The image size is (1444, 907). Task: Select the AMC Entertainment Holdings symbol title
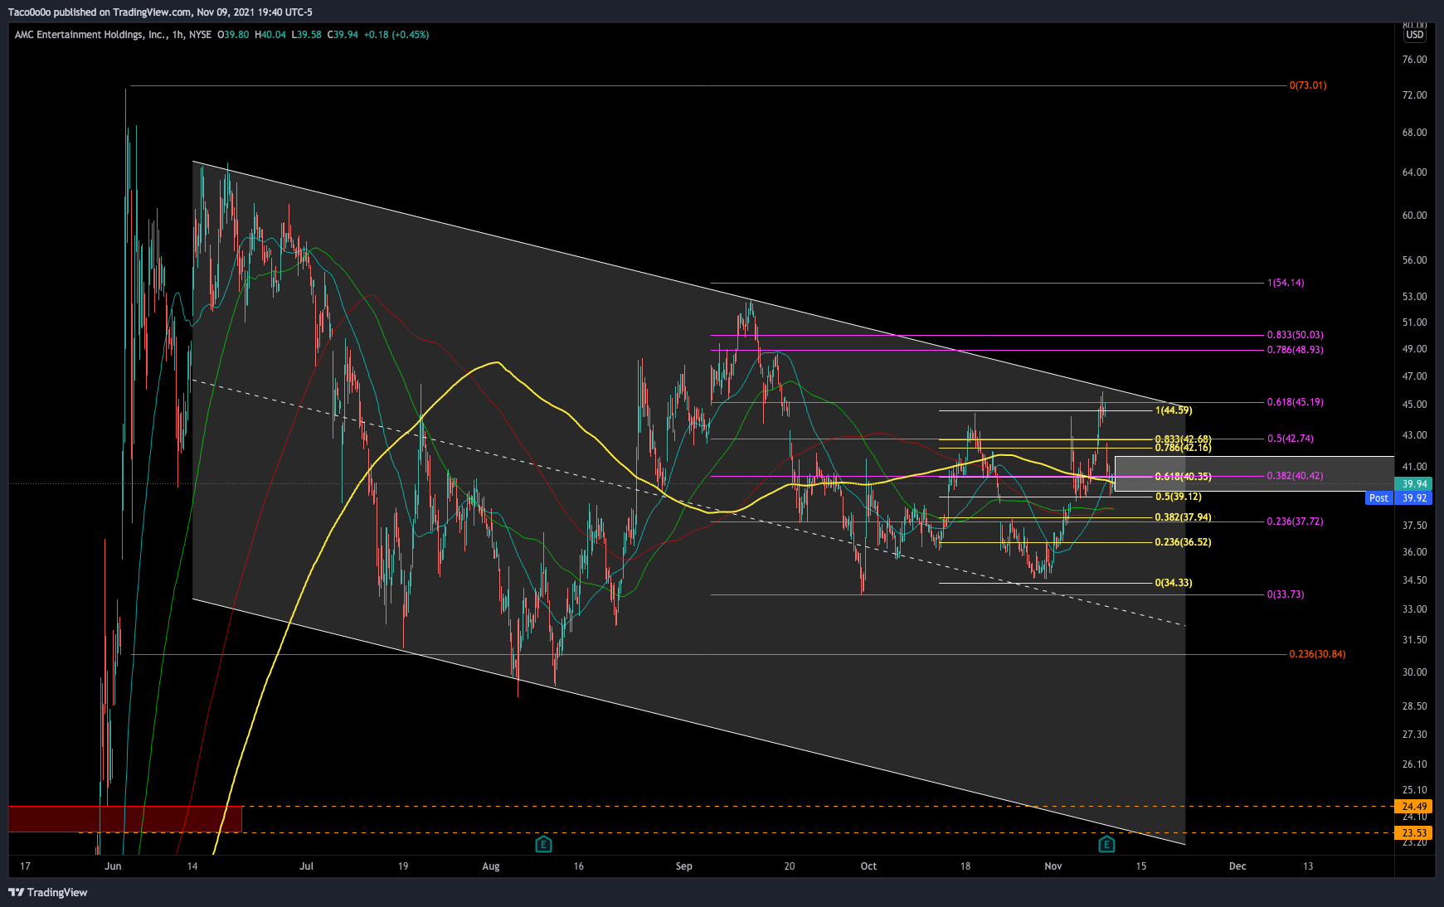click(x=90, y=35)
